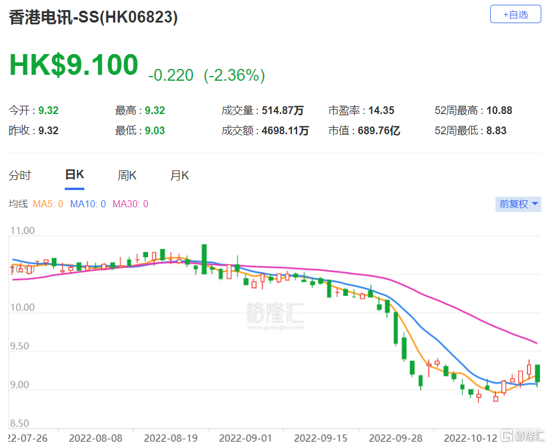Image resolution: width=549 pixels, height=446 pixels.
Task: Click the 2022-09-15 date axis label
Action: 321,438
